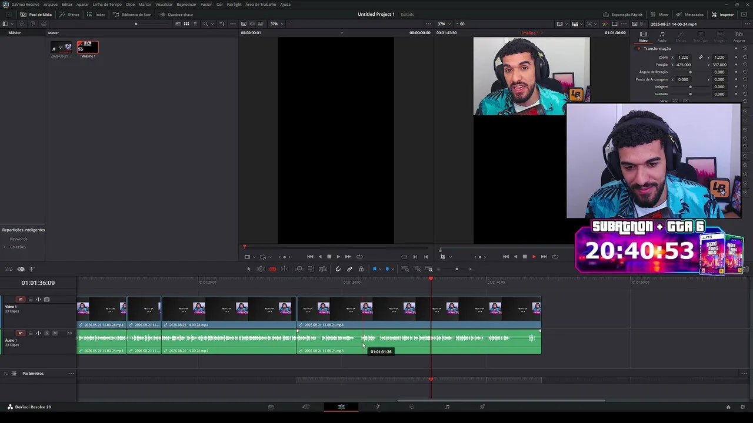Open timeline viewer zoom 37% dropdown

point(444,24)
